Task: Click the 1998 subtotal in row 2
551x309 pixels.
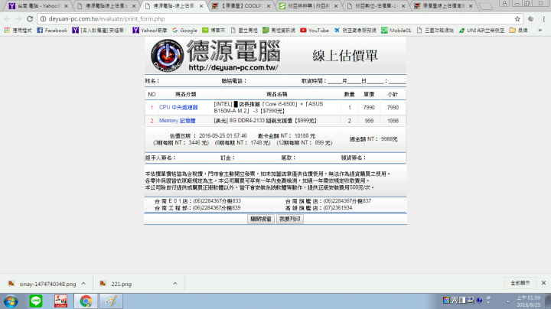Action: point(393,121)
